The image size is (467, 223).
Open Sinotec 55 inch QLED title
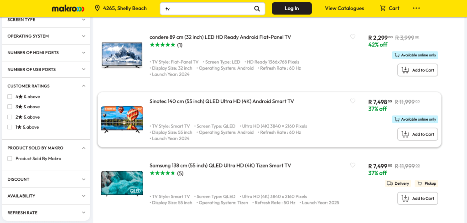click(x=222, y=101)
